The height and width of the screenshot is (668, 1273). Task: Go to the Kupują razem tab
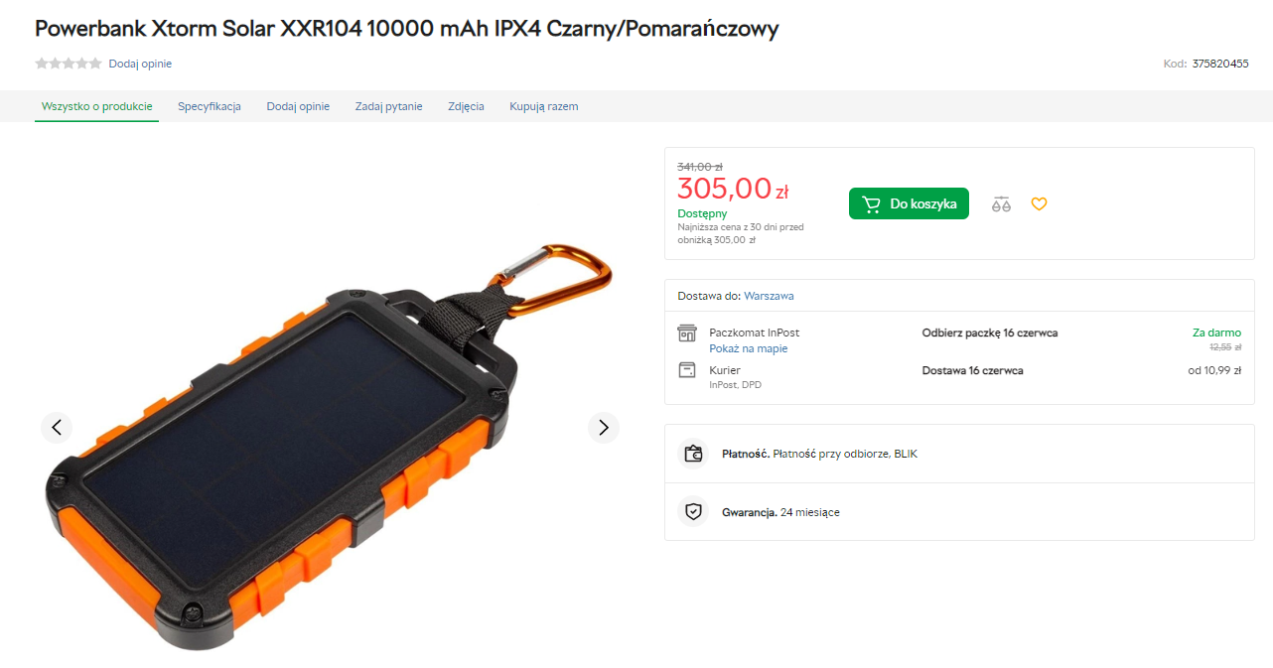(544, 106)
